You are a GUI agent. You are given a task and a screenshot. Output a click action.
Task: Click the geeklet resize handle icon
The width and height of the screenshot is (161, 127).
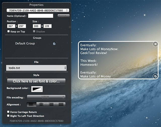click(x=155, y=76)
